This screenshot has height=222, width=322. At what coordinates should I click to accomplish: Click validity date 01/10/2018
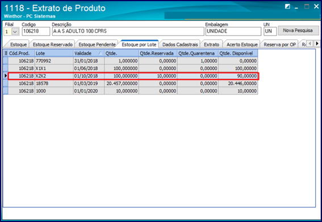(89, 76)
